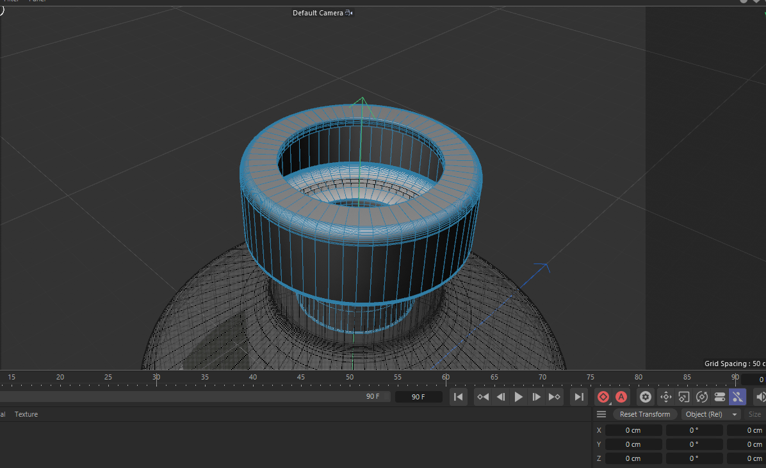Click the Default Camera label in viewport
Viewport: 766px width, 468px height.
[318, 13]
